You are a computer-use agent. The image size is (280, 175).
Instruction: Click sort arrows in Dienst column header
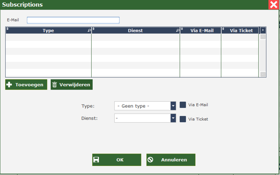93,29
